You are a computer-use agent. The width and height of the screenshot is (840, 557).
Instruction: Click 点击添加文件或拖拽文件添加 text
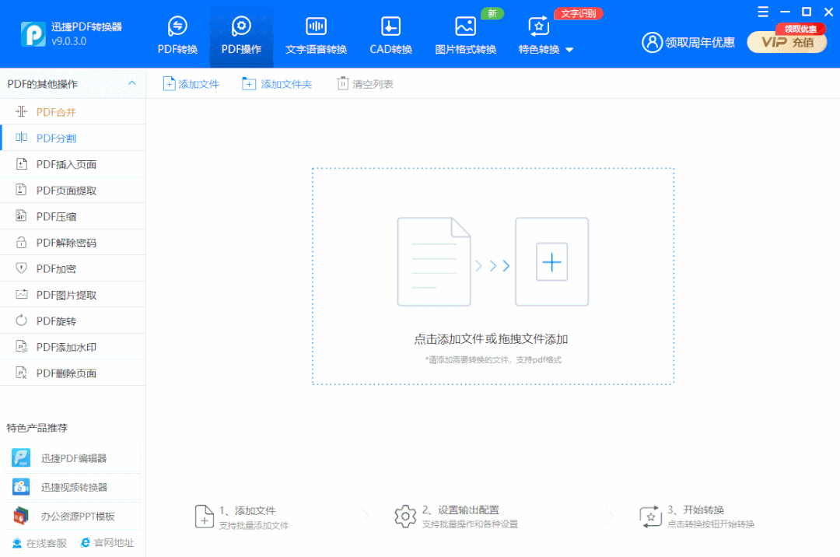[491, 339]
